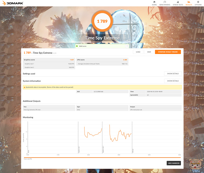This screenshot has width=204, height=173.
Task: Click the Monitoring heading
Action: [x=28, y=117]
